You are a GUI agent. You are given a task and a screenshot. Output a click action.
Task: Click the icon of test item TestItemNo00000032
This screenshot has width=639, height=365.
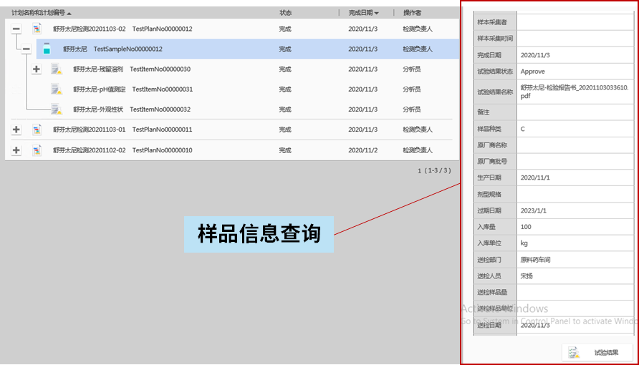point(57,109)
